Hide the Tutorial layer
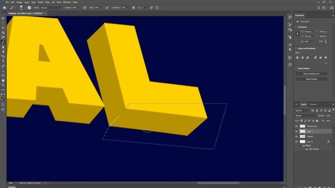 [x=296, y=137]
